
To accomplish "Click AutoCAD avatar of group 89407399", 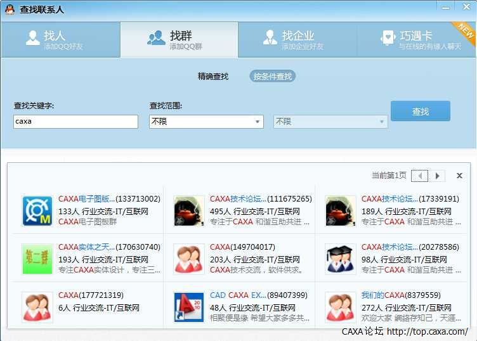I will tap(189, 307).
